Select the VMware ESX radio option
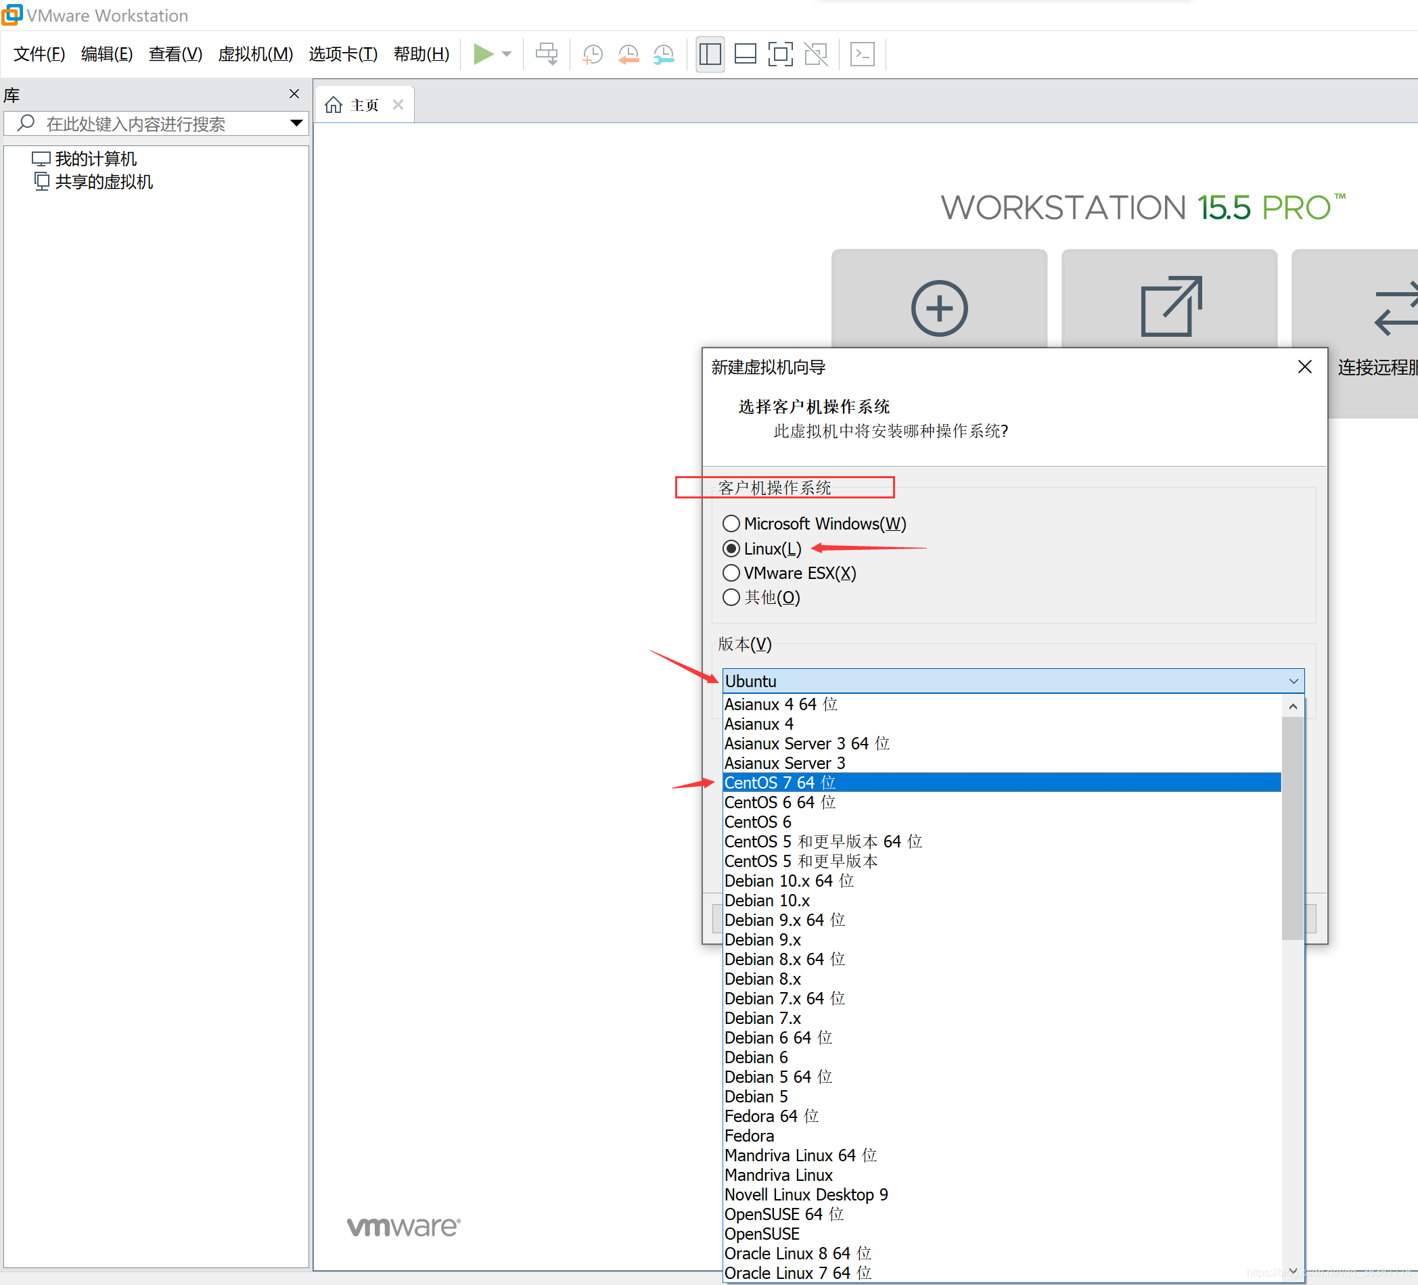The image size is (1418, 1285). point(731,573)
